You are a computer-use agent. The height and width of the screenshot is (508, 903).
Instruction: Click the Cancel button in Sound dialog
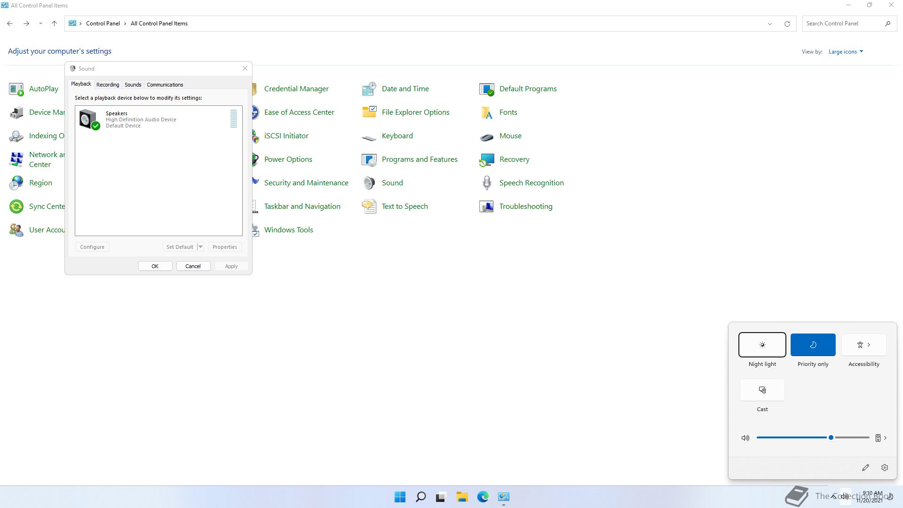193,266
